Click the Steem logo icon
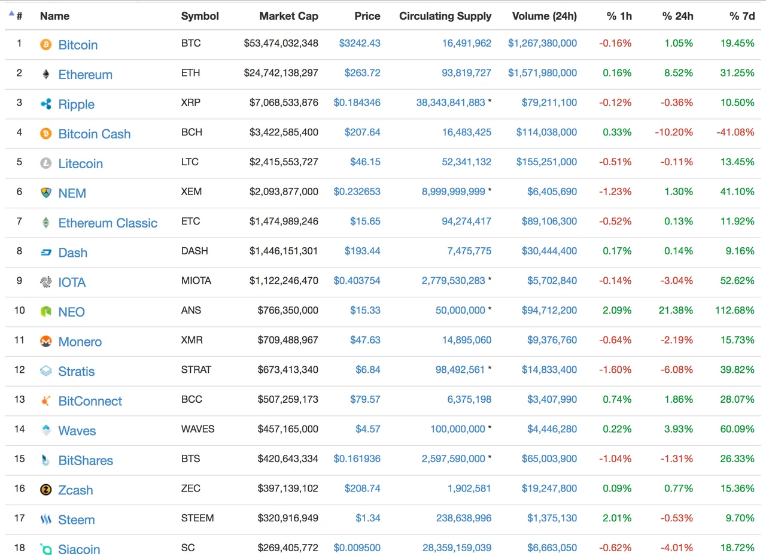Image resolution: width=766 pixels, height=556 pixels. pyautogui.click(x=46, y=519)
